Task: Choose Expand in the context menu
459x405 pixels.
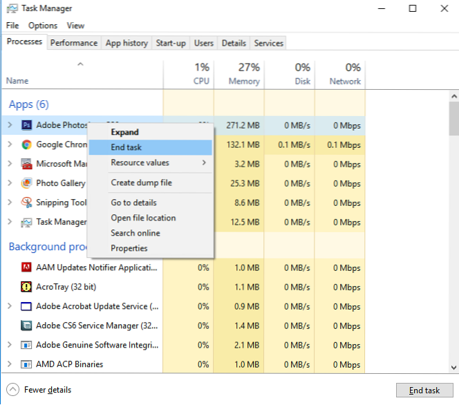Action: tap(151, 132)
